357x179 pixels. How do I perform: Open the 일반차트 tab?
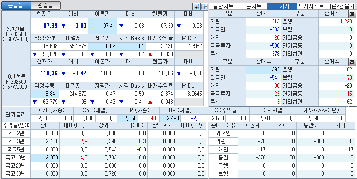[x=223, y=6]
